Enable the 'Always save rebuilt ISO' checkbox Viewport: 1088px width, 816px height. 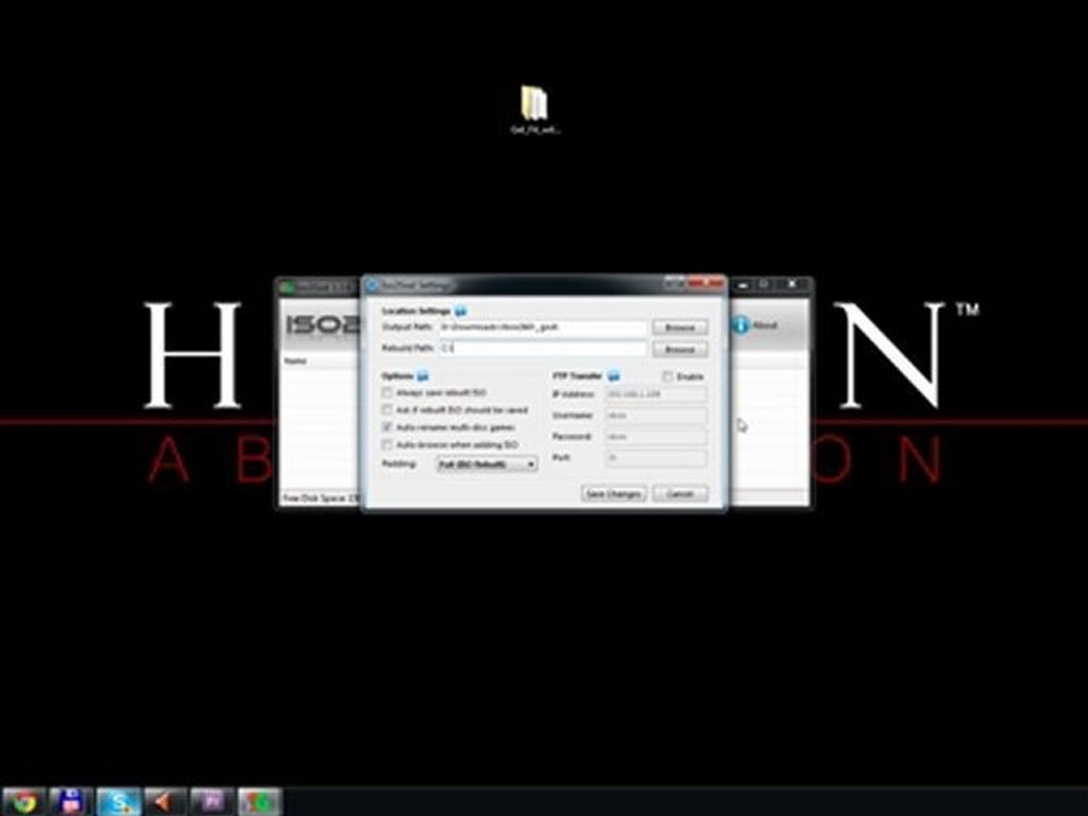click(x=388, y=393)
